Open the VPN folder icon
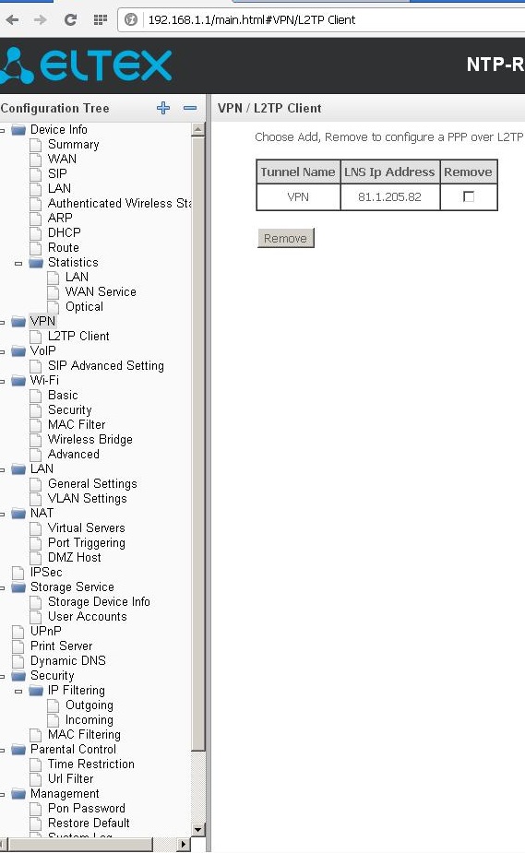525x853 pixels. tap(19, 322)
